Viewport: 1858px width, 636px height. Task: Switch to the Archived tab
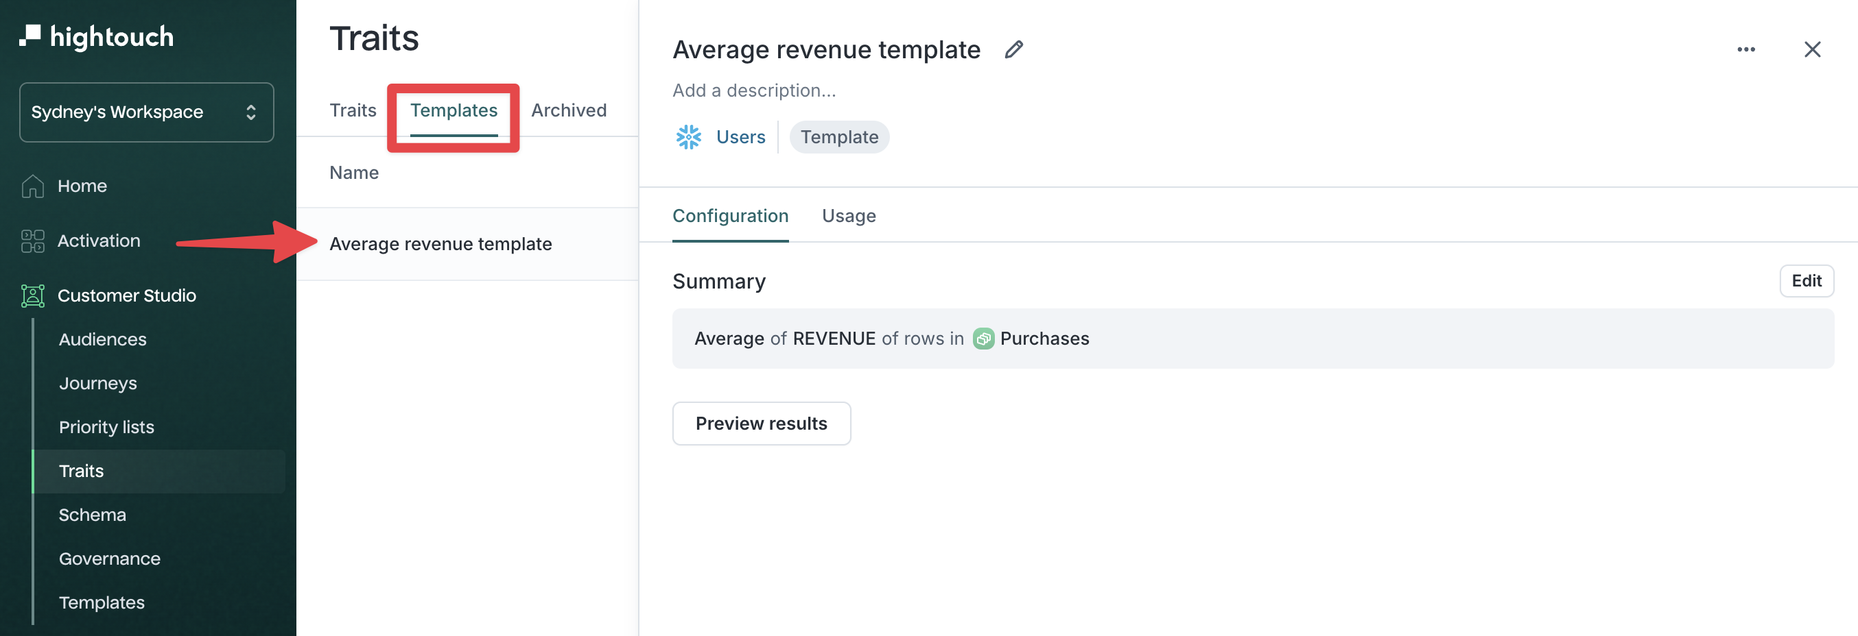point(568,110)
